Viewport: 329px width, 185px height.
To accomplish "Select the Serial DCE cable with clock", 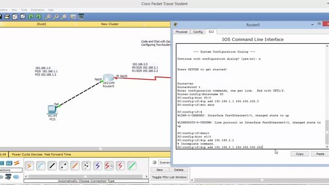I will (x=109, y=165).
